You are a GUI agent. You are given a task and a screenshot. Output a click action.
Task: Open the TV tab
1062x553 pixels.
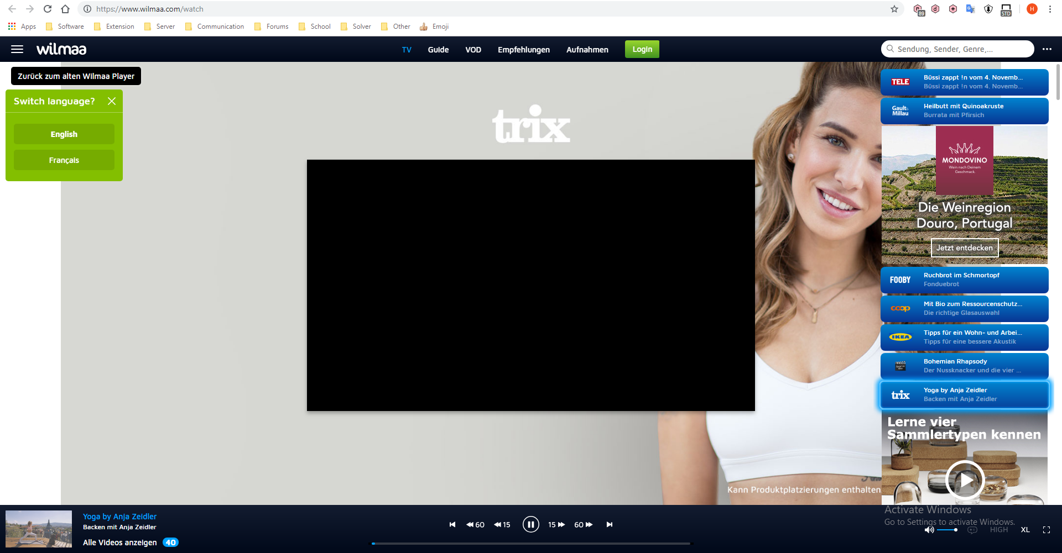tap(407, 50)
